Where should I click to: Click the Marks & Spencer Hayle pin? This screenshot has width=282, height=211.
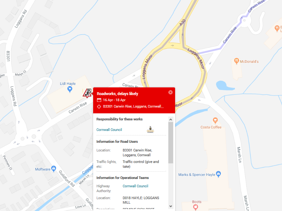(219, 174)
